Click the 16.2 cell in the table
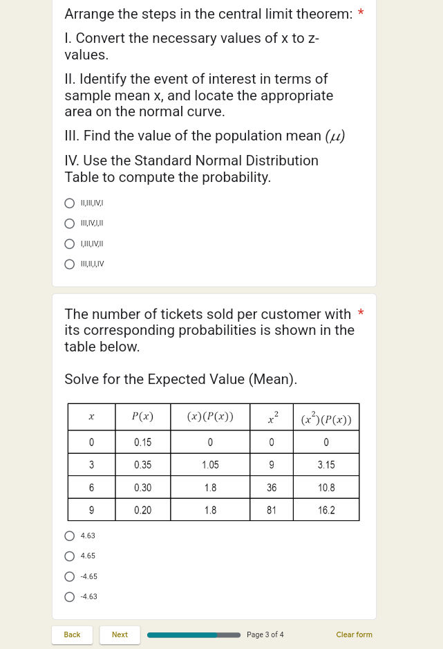Image resolution: width=443 pixels, height=649 pixels. coord(326,510)
